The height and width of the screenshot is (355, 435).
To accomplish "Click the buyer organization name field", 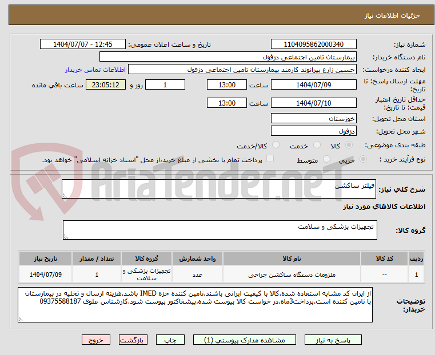I will pos(228,57).
